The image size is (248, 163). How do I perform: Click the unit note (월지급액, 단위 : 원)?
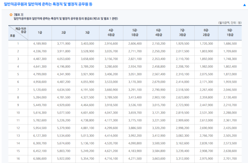pyautogui.click(x=230, y=23)
